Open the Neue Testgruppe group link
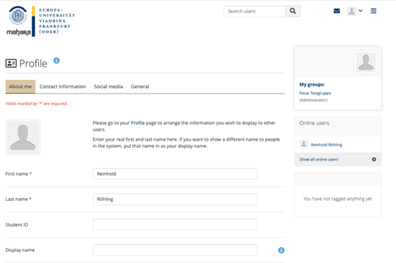396x263 pixels. 315,93
